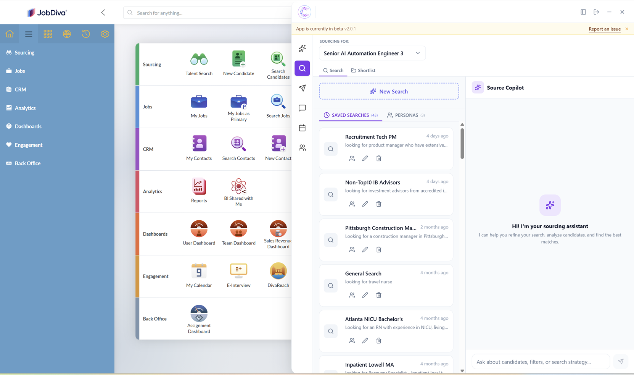Edit the Recruitment Tech PM search
This screenshot has height=375, width=634.
coord(365,158)
